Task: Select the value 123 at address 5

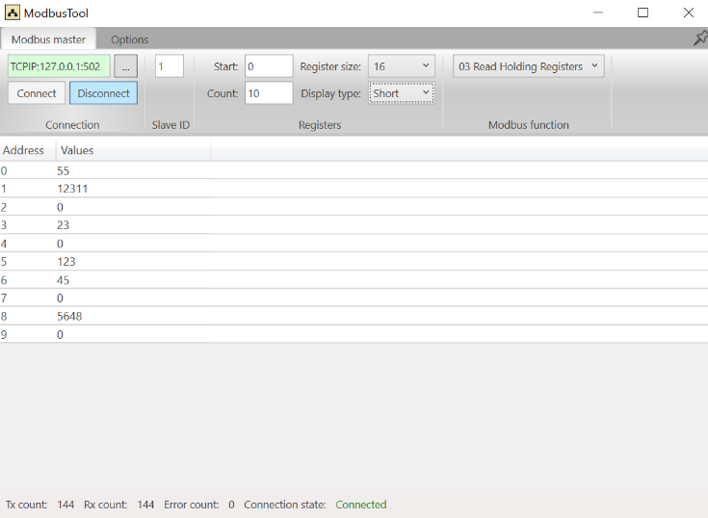Action: tap(66, 262)
